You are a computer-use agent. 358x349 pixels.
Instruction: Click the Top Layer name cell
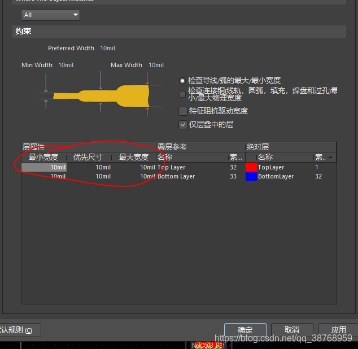pos(171,167)
